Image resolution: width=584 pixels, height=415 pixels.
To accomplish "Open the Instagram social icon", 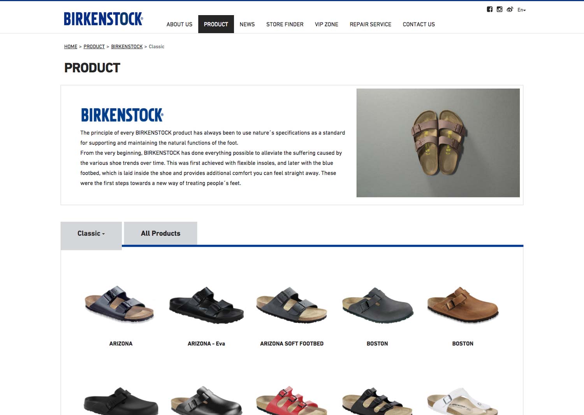I will click(500, 9).
